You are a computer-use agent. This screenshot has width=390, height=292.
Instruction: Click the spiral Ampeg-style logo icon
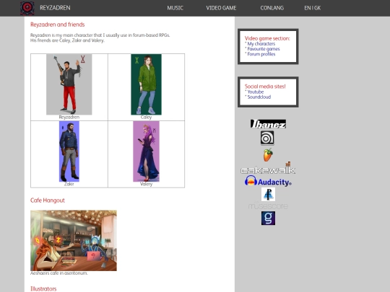coord(267,138)
